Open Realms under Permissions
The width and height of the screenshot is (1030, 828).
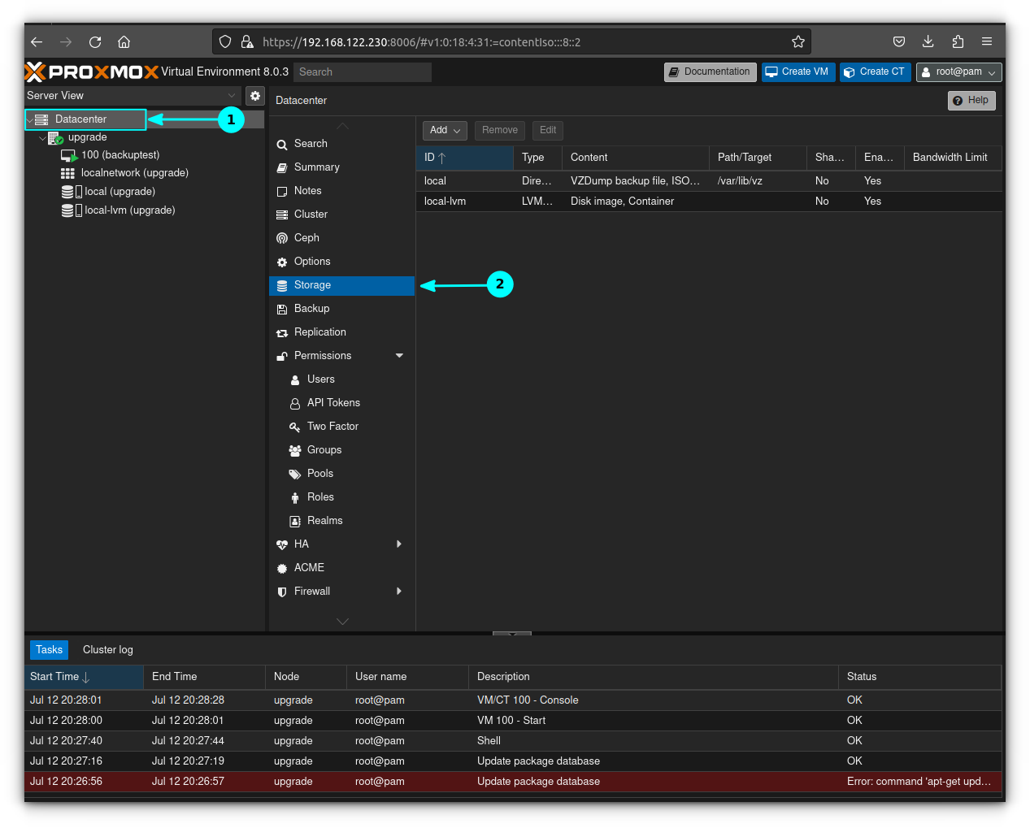341,521
